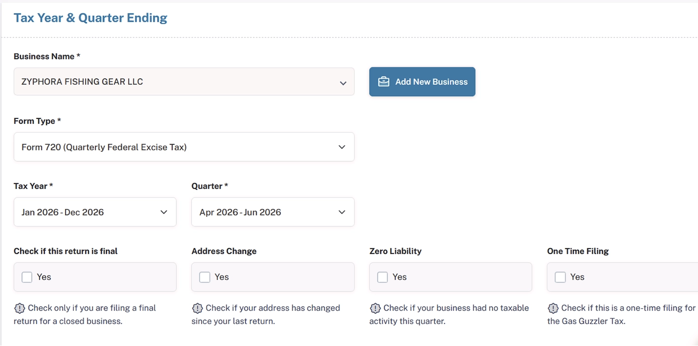Click the info icon under Zero Liability
The width and height of the screenshot is (698, 346).
tap(375, 308)
